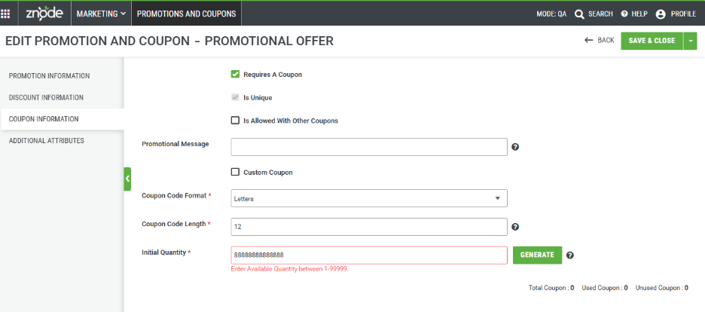Open Coupon Code Format dropdown
Image resolution: width=705 pixels, height=312 pixels.
(369, 198)
